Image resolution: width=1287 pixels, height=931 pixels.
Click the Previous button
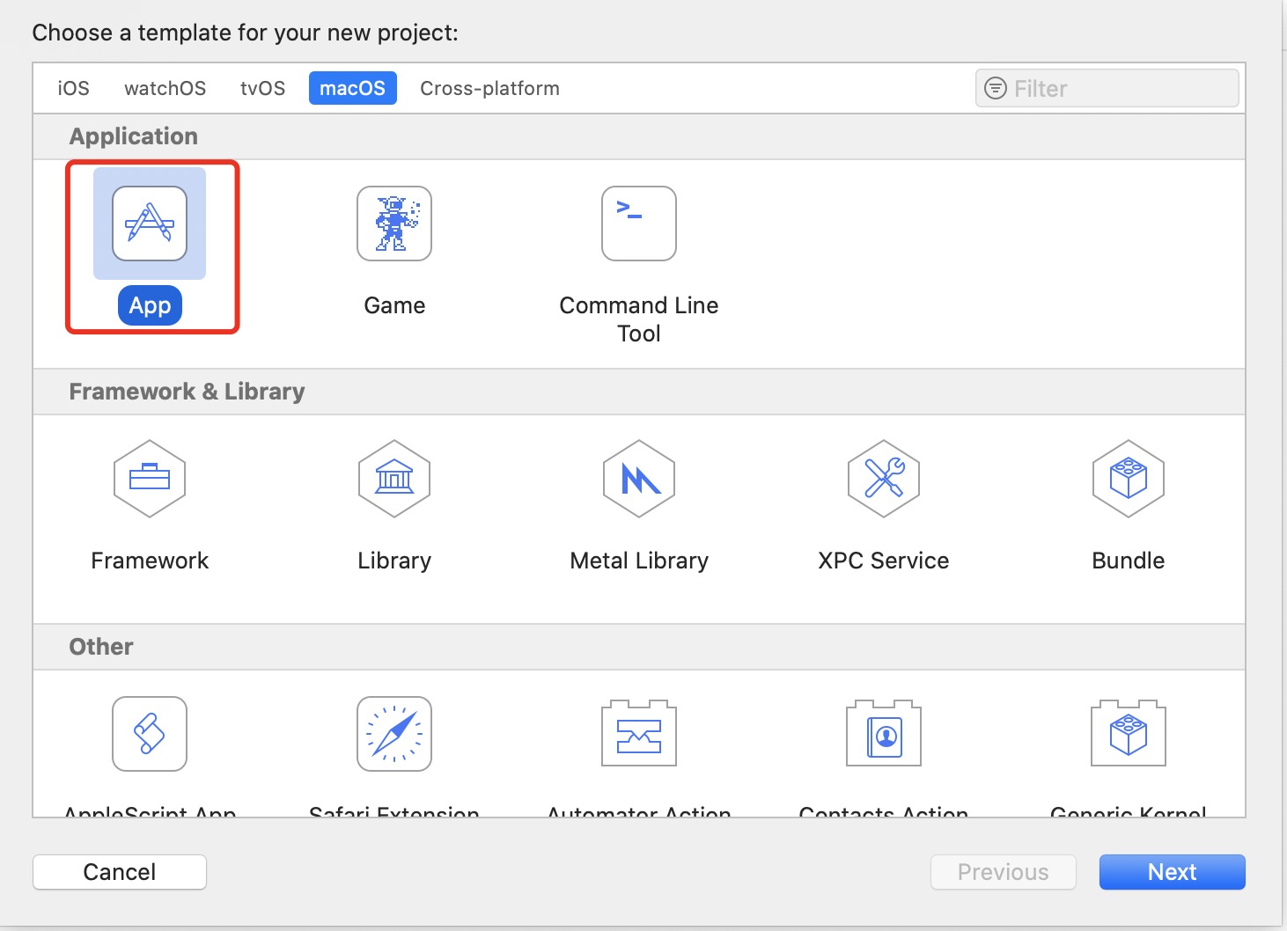click(x=1004, y=872)
